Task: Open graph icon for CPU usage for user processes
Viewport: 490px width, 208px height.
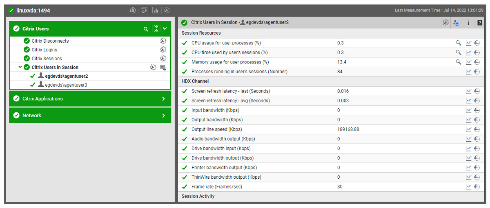Action: (x=468, y=43)
